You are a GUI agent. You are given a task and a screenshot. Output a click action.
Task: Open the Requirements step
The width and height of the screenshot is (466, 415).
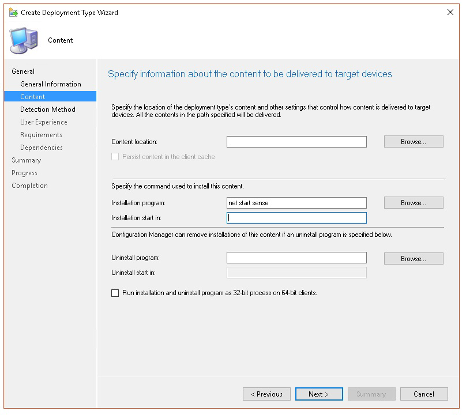pos(41,135)
